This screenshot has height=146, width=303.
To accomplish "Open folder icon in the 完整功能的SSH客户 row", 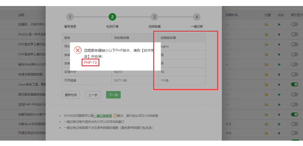I will point(267,115).
